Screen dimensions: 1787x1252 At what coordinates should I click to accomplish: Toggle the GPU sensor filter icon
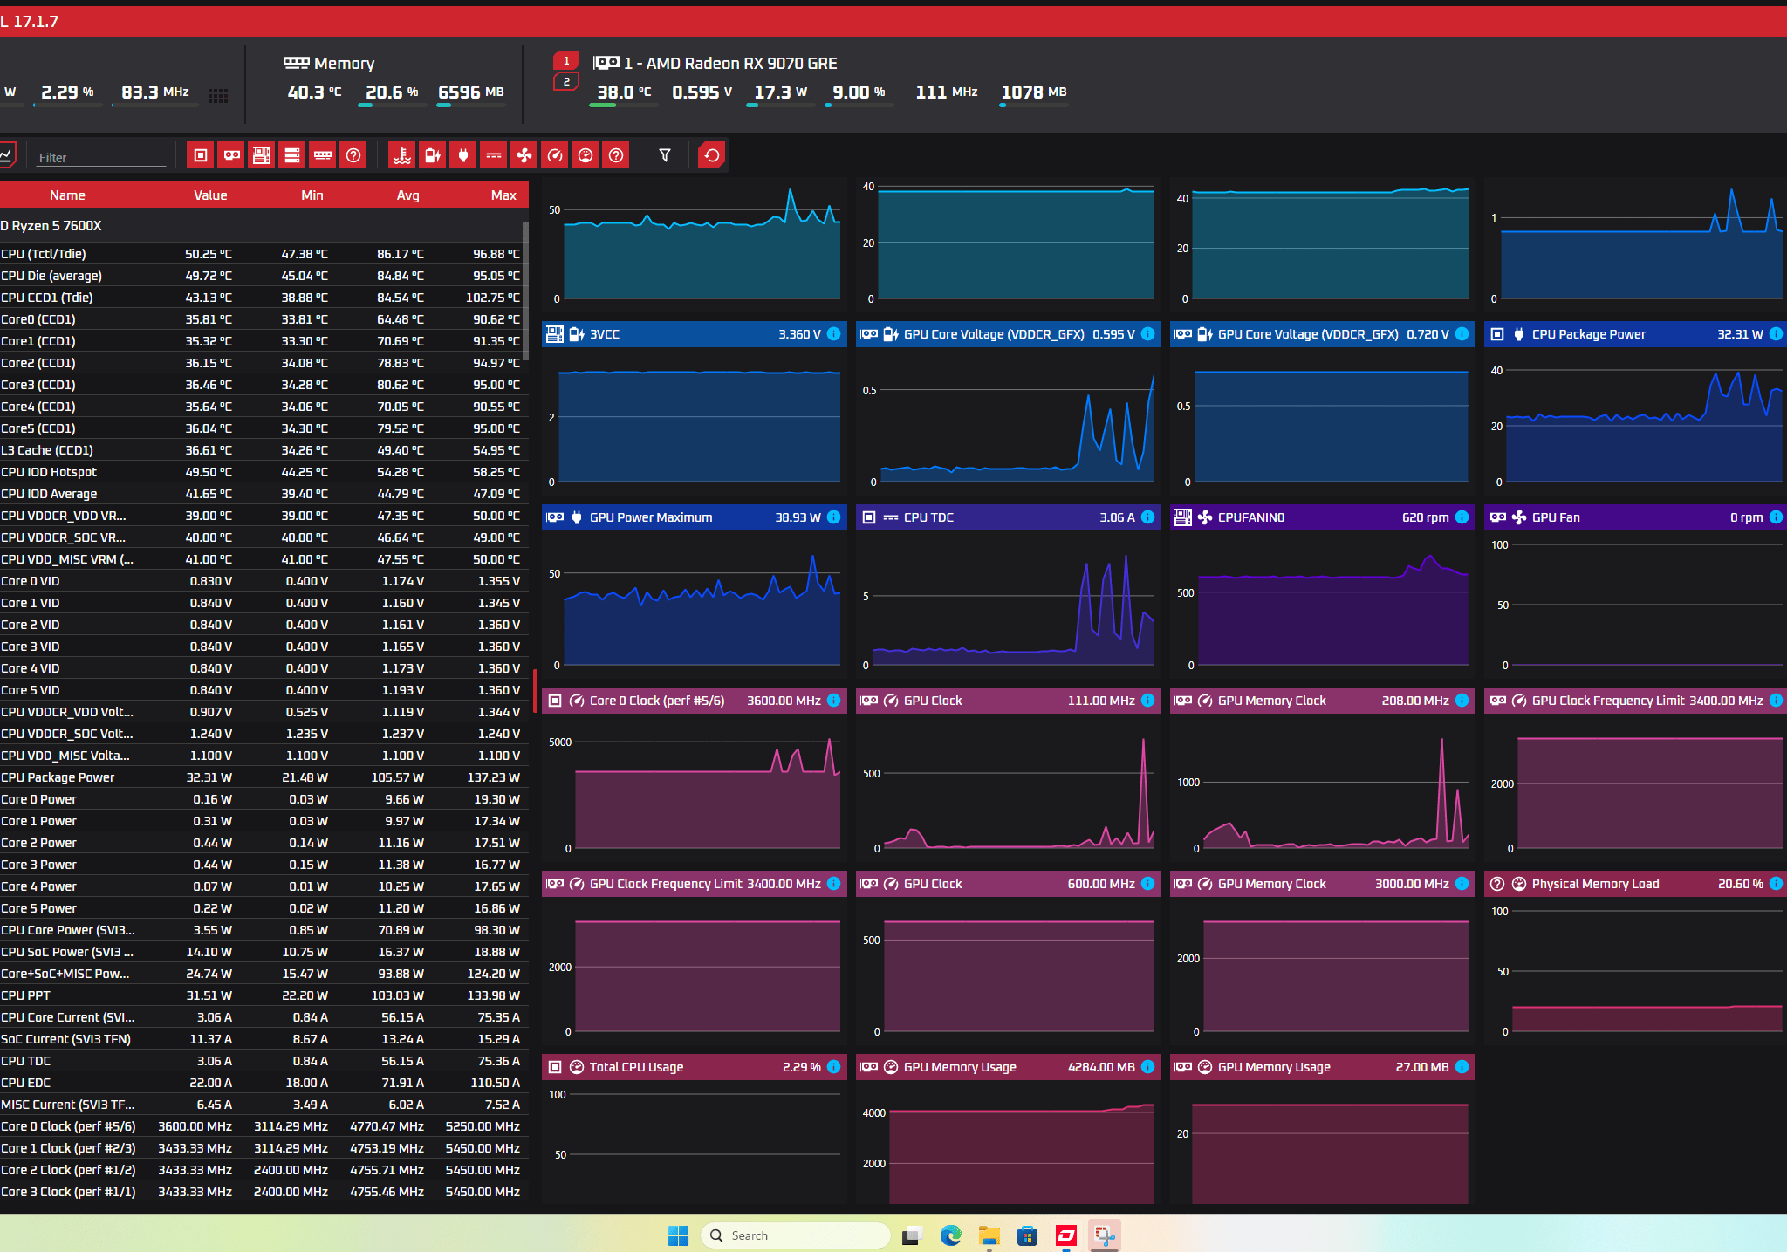coord(231,155)
